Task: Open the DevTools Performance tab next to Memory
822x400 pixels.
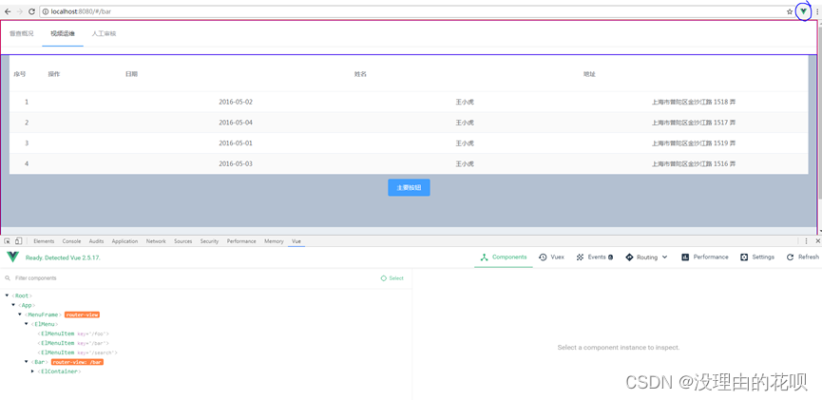Action: pos(241,241)
